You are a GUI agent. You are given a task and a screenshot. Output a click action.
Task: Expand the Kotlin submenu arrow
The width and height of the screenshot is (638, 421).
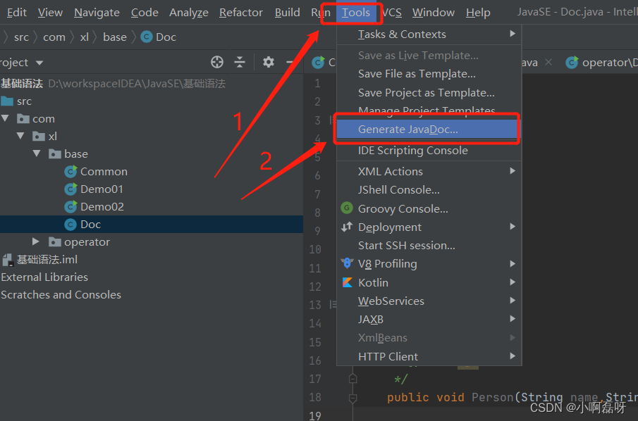point(513,282)
